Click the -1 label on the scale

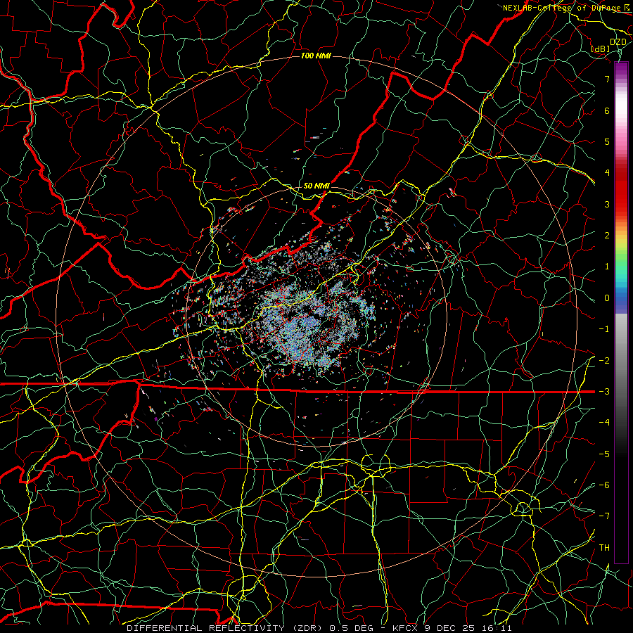pyautogui.click(x=604, y=329)
